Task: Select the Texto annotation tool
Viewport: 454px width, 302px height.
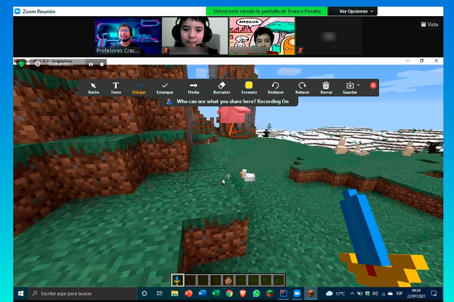Action: pyautogui.click(x=116, y=88)
